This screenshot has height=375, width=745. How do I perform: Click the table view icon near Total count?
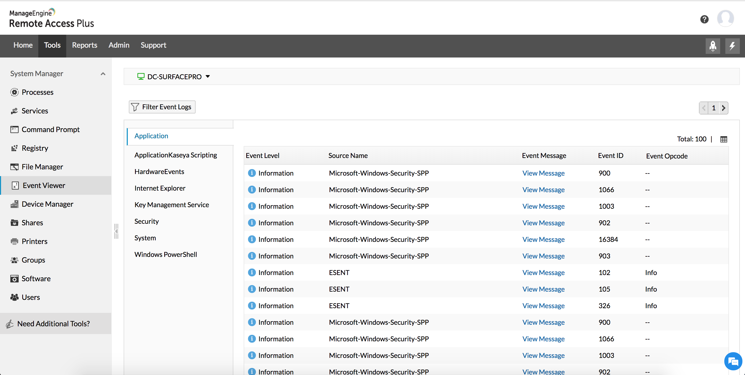(724, 139)
